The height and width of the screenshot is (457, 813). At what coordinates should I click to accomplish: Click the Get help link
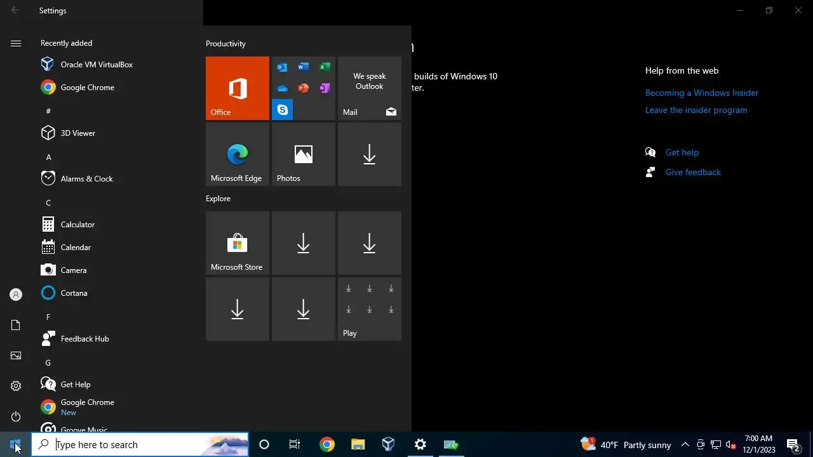[682, 152]
